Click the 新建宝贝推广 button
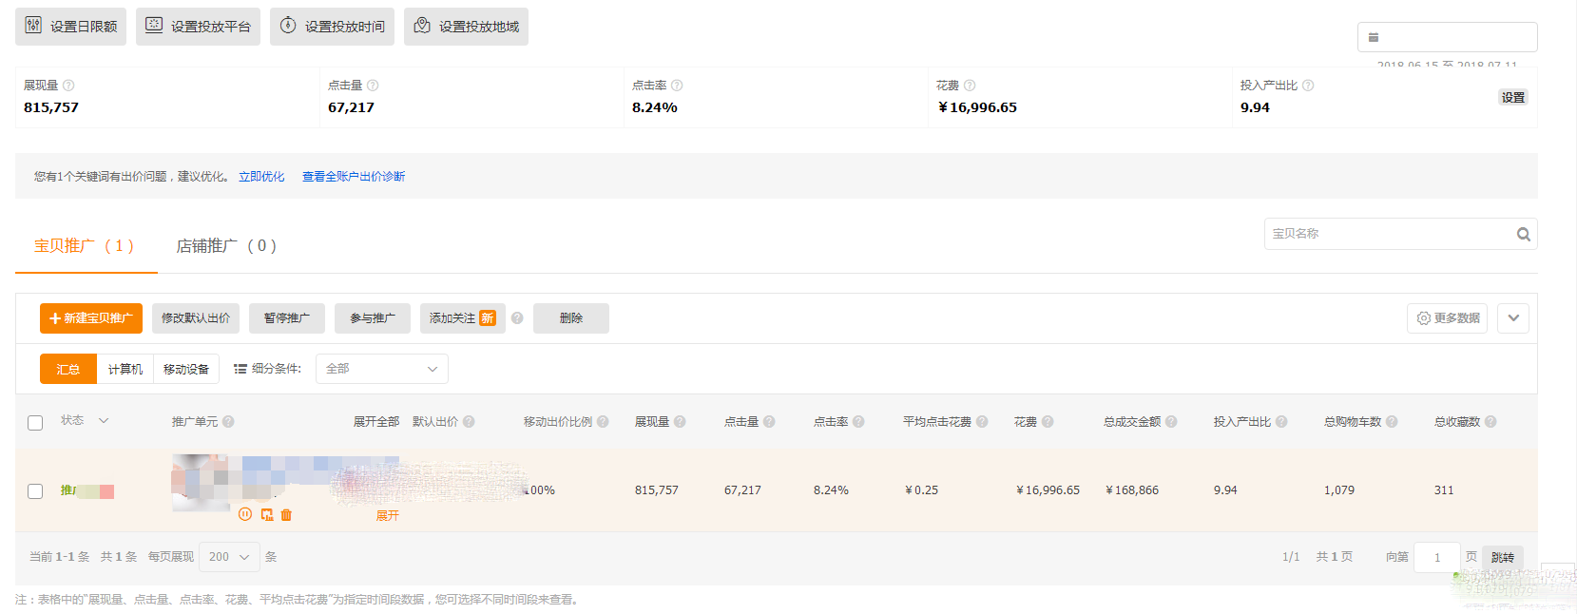This screenshot has height=614, width=1577. (x=91, y=318)
